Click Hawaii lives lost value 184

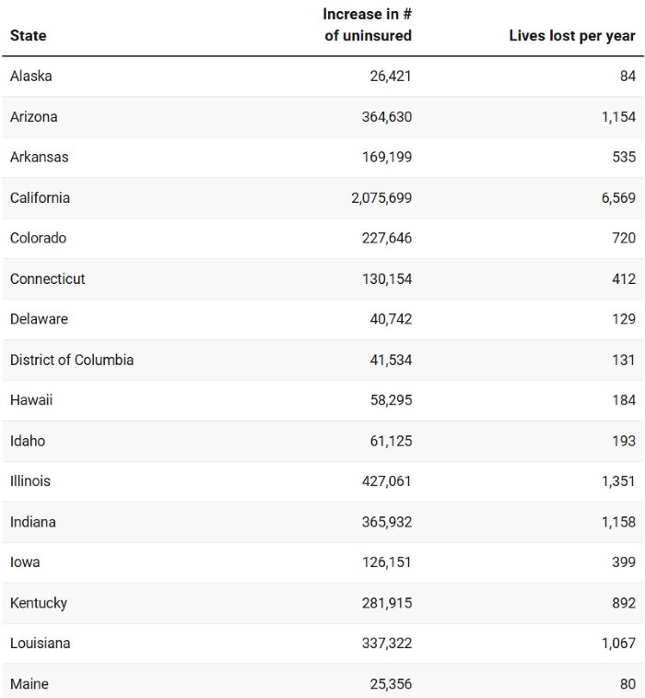624,400
